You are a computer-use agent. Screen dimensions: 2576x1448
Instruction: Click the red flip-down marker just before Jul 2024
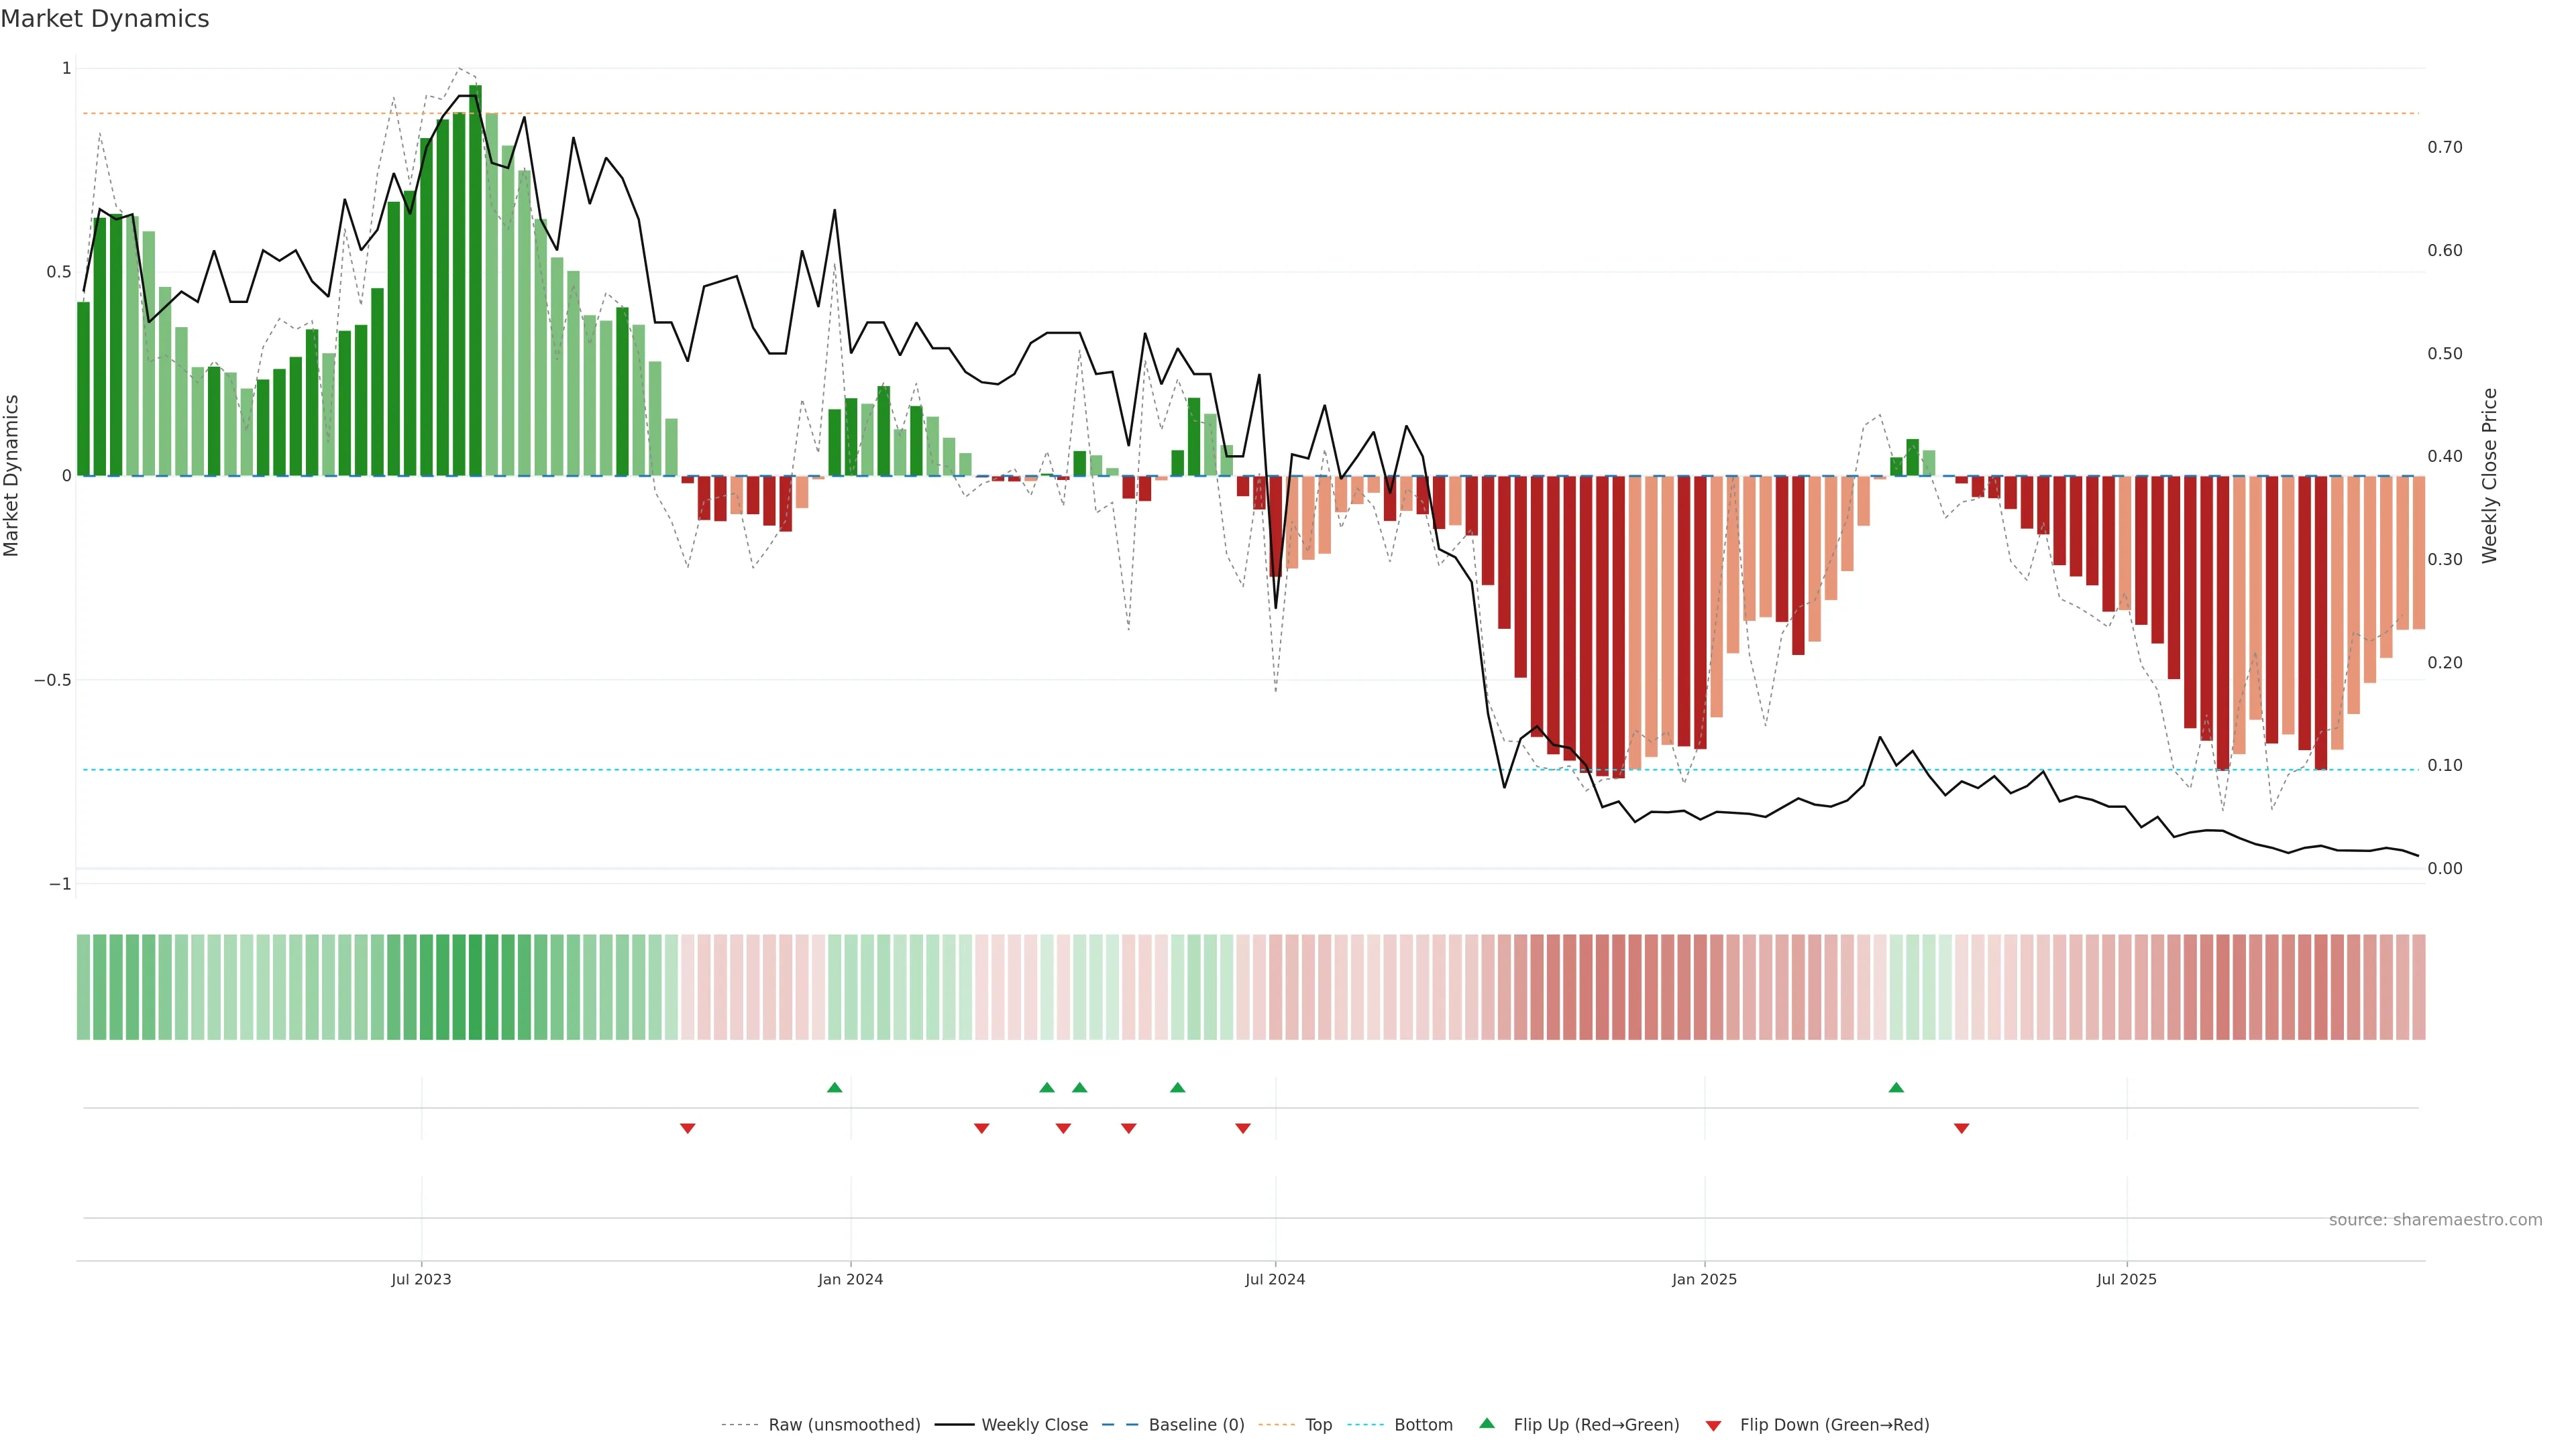[x=1243, y=1128]
